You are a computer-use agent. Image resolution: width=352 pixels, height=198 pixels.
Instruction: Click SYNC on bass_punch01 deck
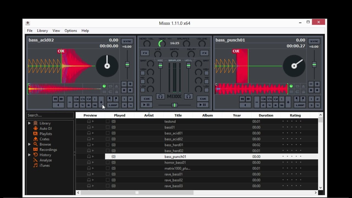coord(314,41)
